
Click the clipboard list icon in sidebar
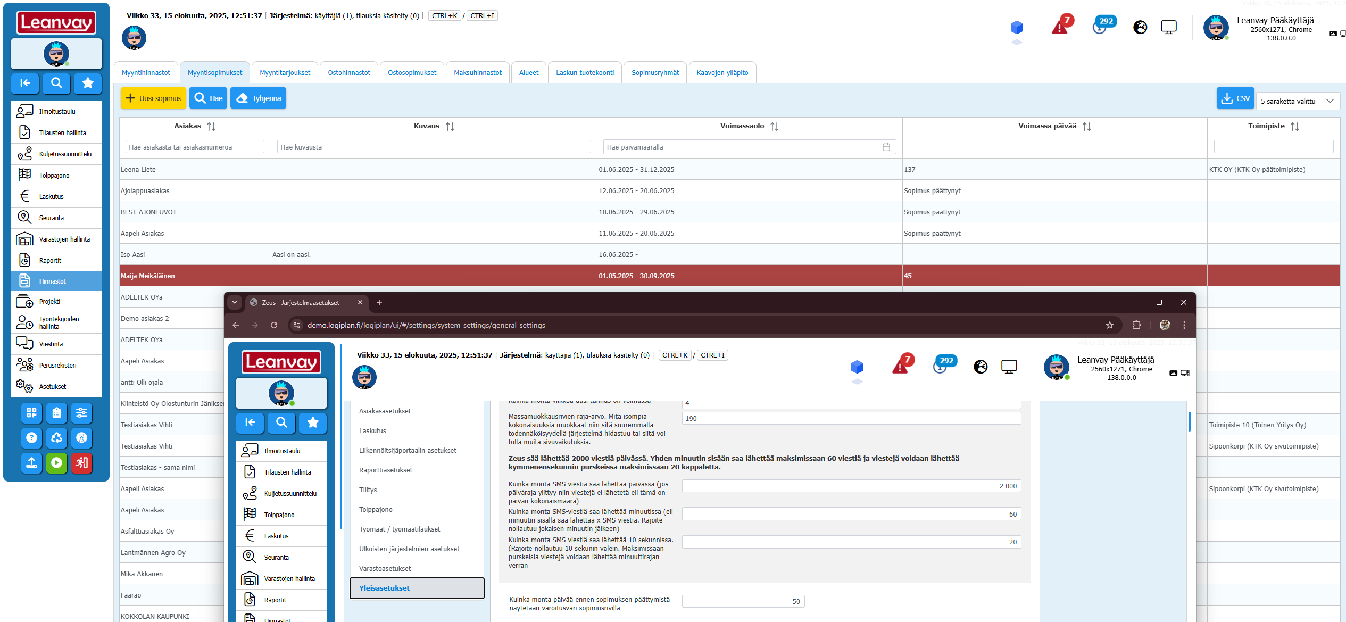click(x=56, y=413)
